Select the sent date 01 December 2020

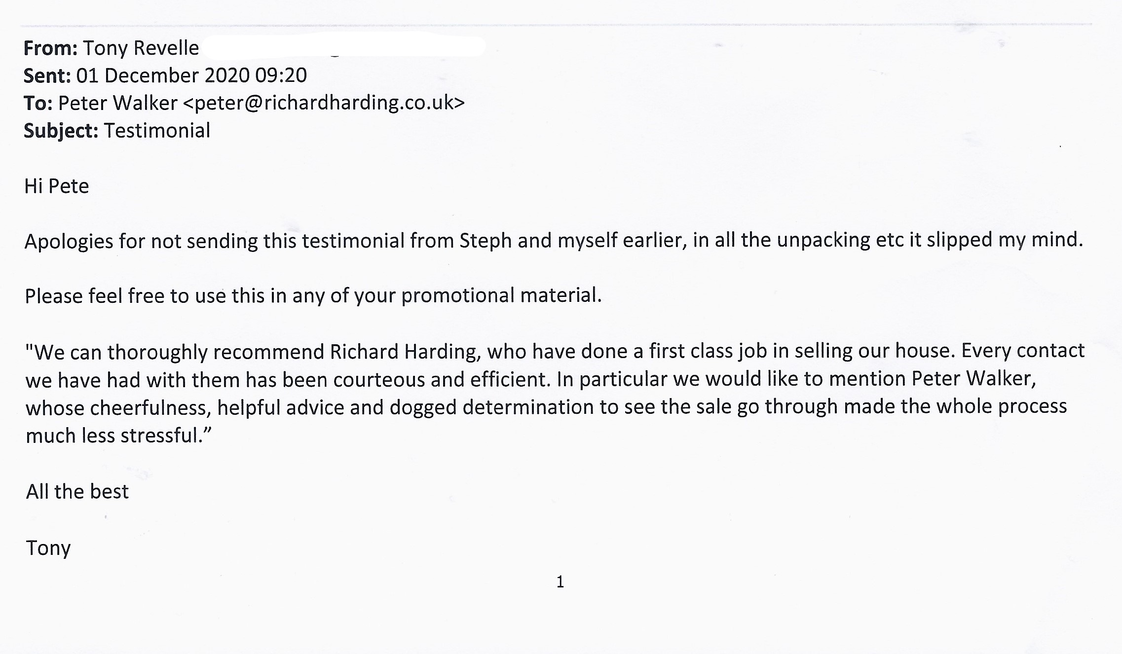tap(164, 76)
